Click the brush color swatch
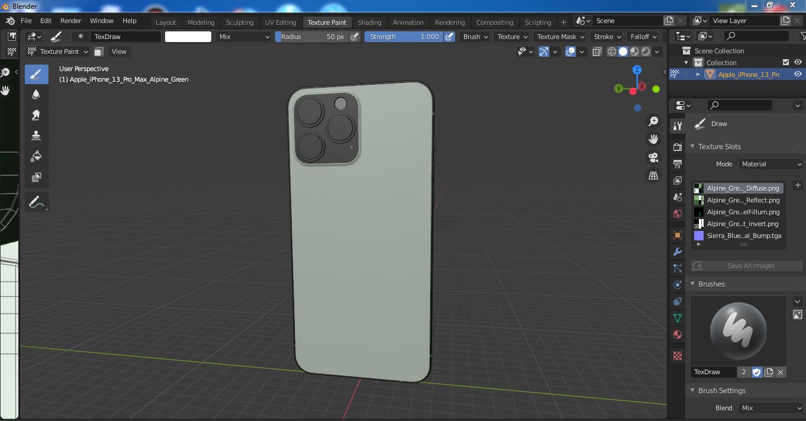806x421 pixels. [188, 37]
